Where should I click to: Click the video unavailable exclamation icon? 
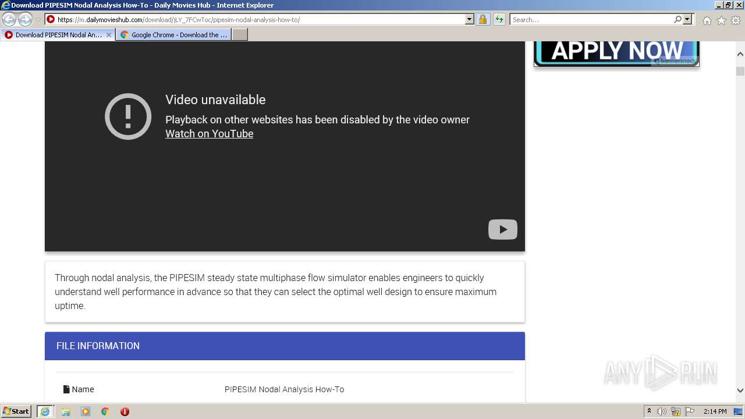128,116
